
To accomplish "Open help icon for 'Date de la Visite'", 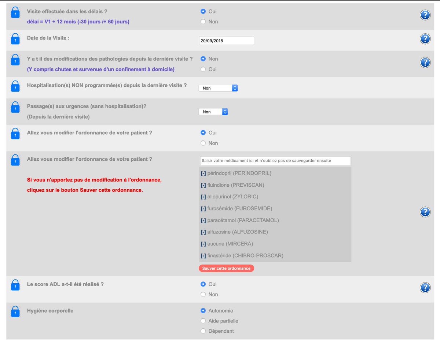I will [425, 39].
